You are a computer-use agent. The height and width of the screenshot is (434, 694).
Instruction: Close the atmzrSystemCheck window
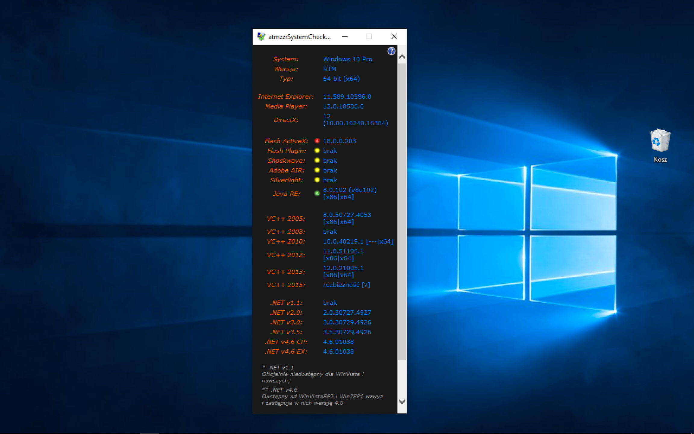point(394,36)
